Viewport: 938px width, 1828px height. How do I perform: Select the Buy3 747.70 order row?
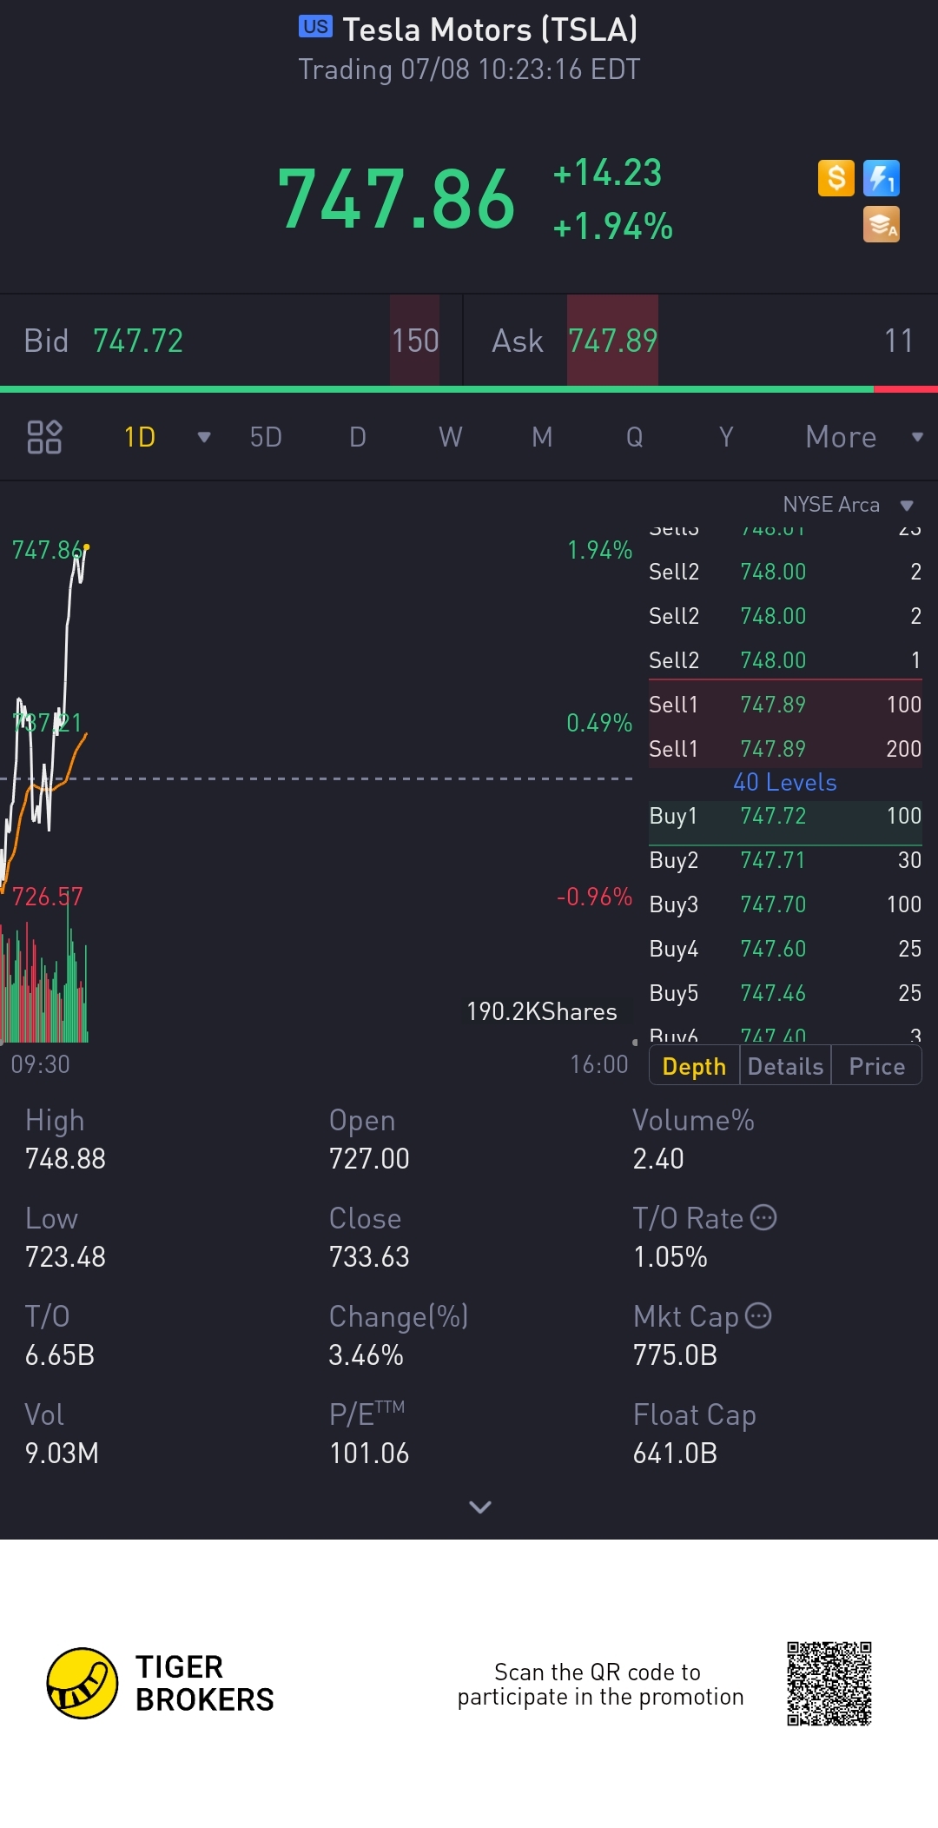pos(785,904)
